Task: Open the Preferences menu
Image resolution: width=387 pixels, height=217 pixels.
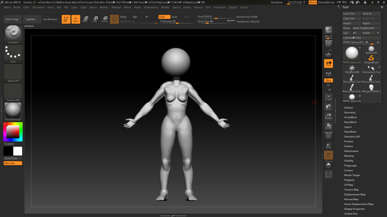Action: 151,7
